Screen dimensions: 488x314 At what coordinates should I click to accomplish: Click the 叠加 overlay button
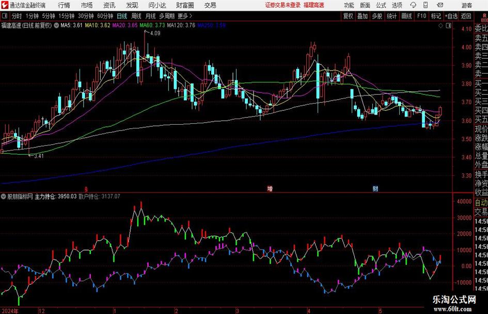pyautogui.click(x=363, y=16)
